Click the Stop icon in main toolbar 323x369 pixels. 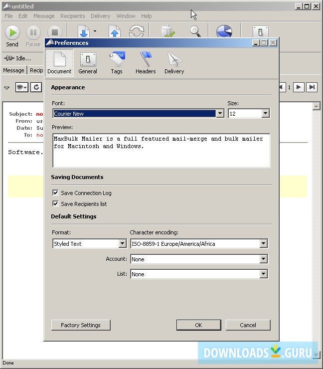[54, 32]
